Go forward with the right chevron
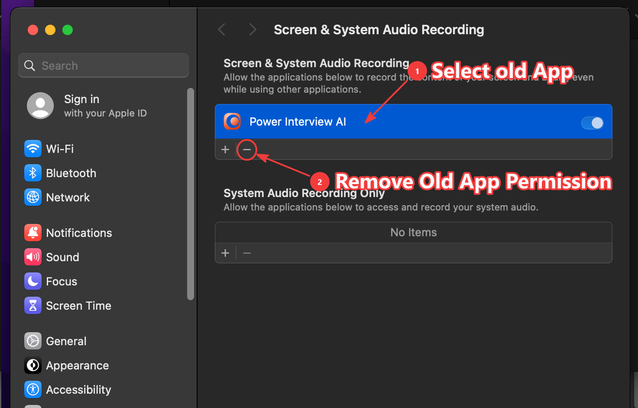The height and width of the screenshot is (408, 638). (253, 29)
